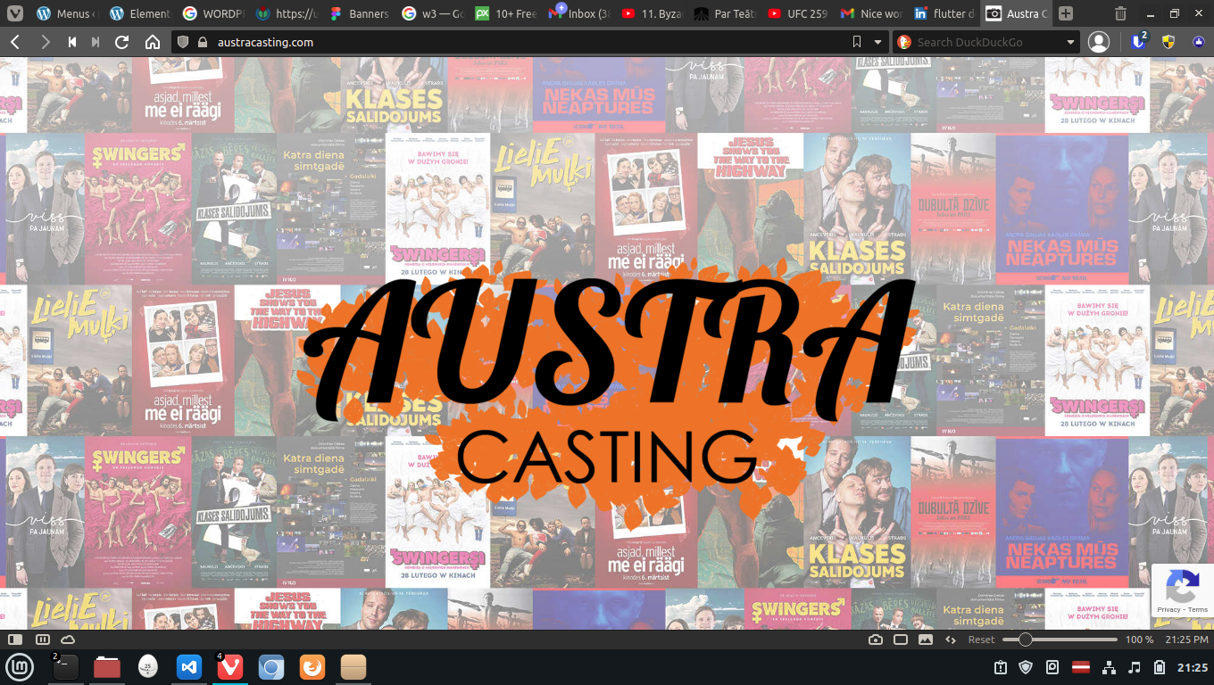
Task: Launch Chromium from the taskbar
Action: (271, 666)
